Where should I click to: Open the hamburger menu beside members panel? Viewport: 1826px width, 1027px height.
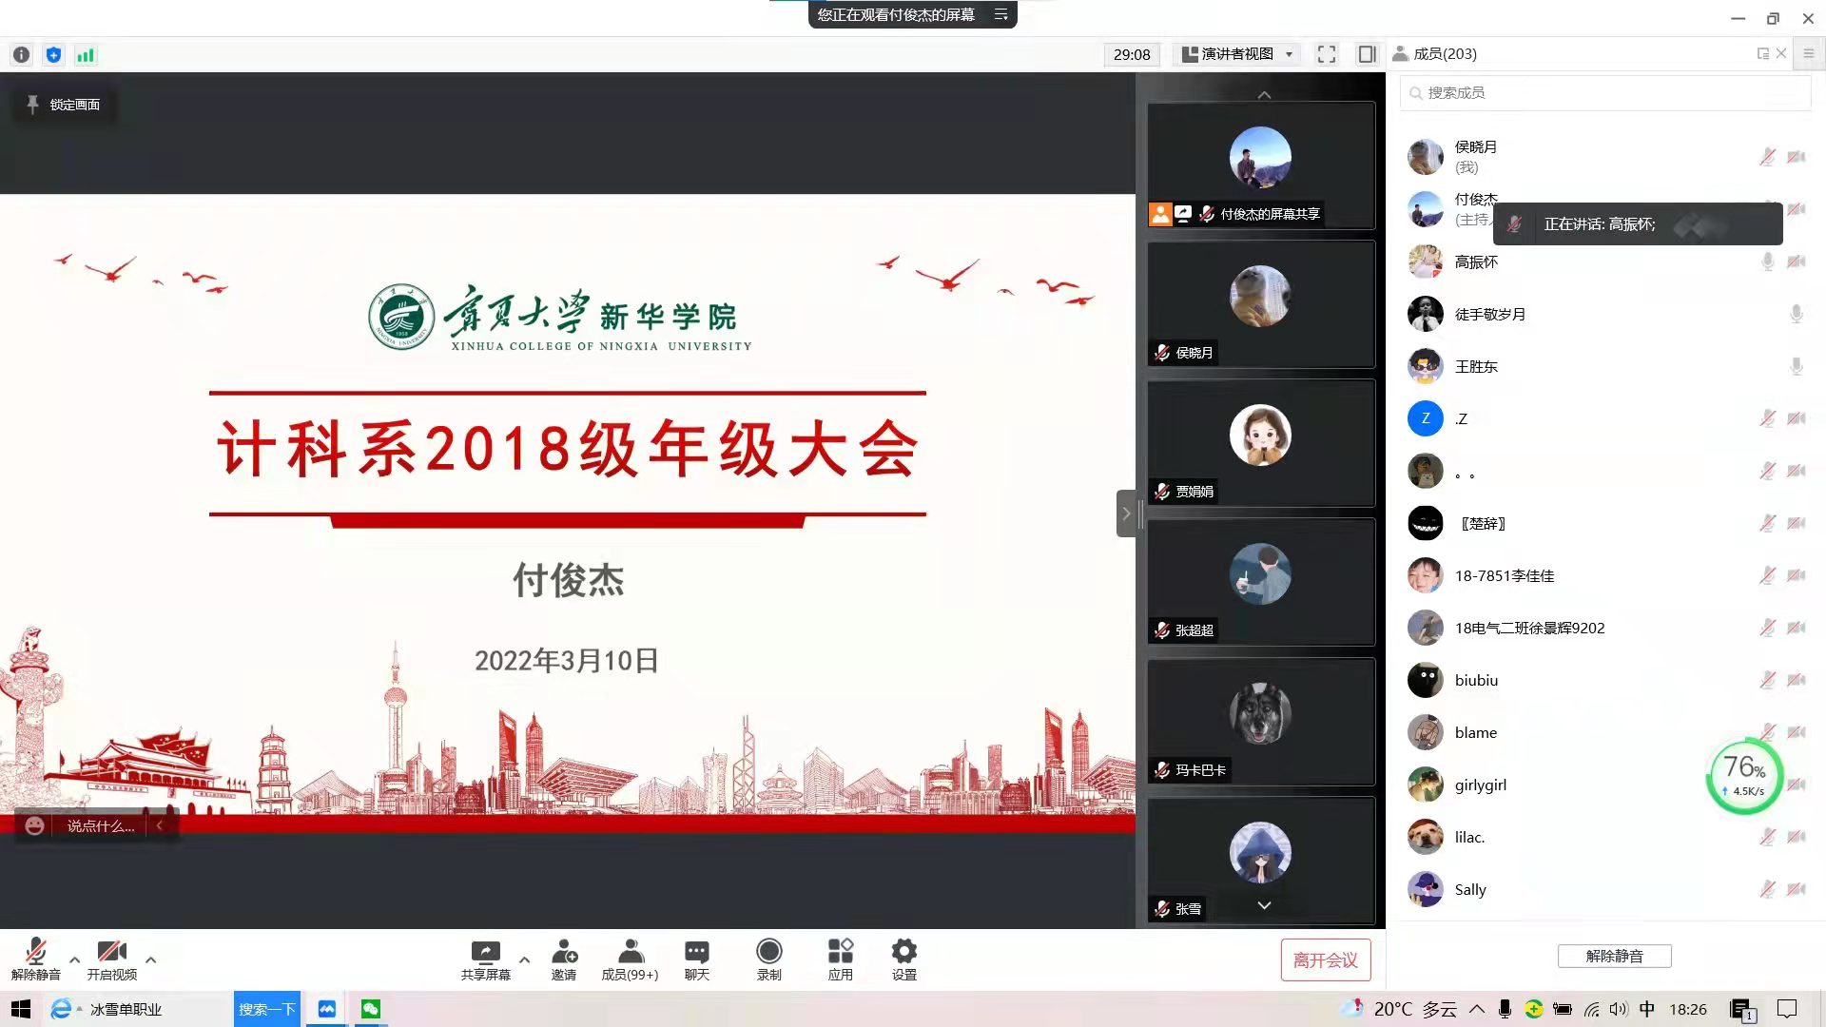tap(1809, 54)
